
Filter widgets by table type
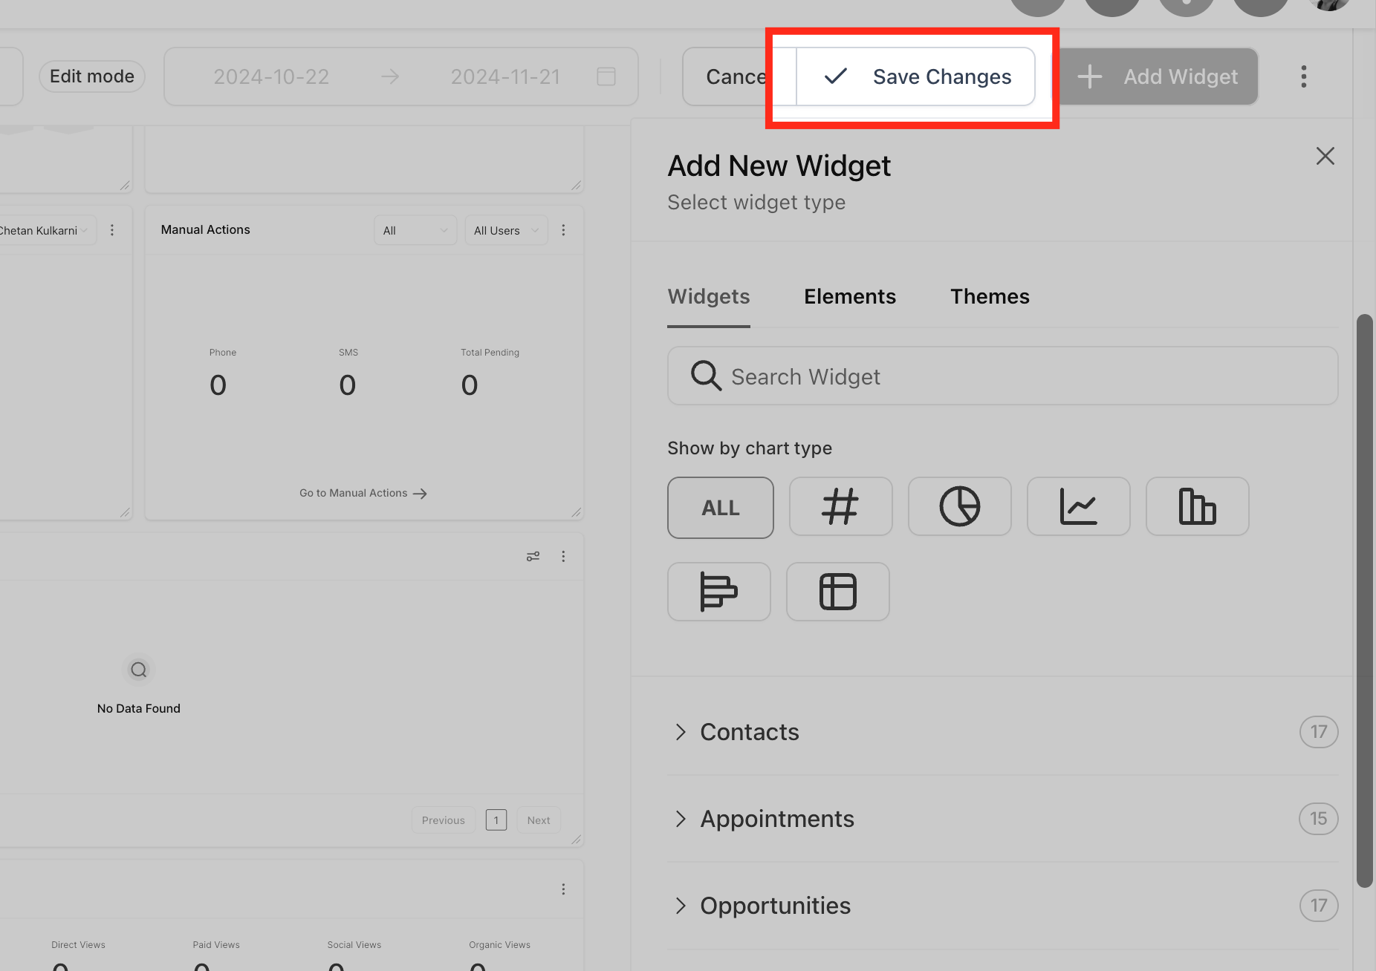[837, 592]
